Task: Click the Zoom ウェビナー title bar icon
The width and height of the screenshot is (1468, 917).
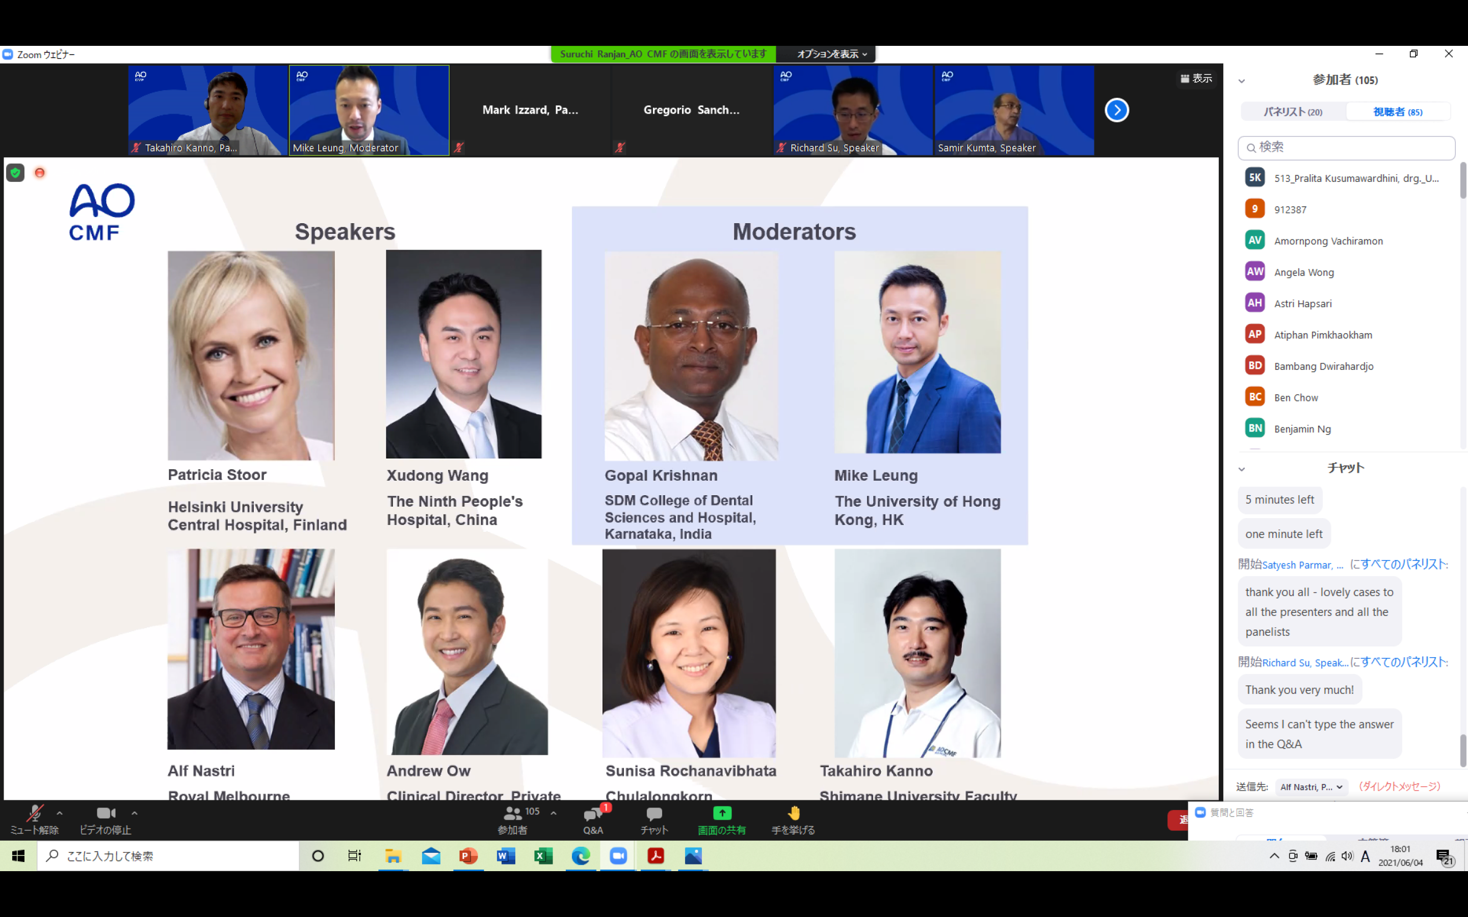Action: click(7, 54)
